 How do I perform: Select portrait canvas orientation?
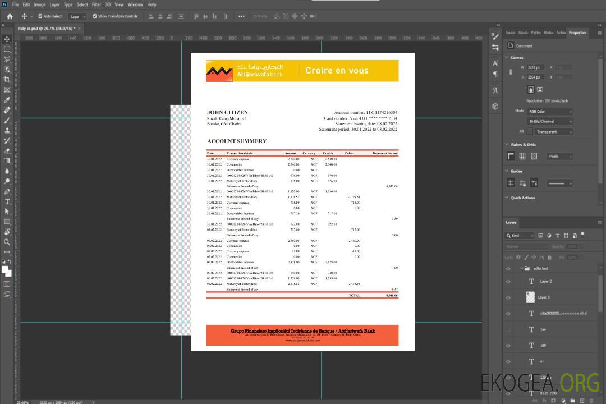point(531,90)
